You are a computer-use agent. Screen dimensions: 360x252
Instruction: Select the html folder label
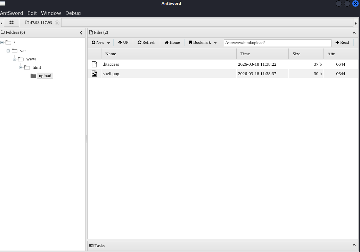point(37,67)
